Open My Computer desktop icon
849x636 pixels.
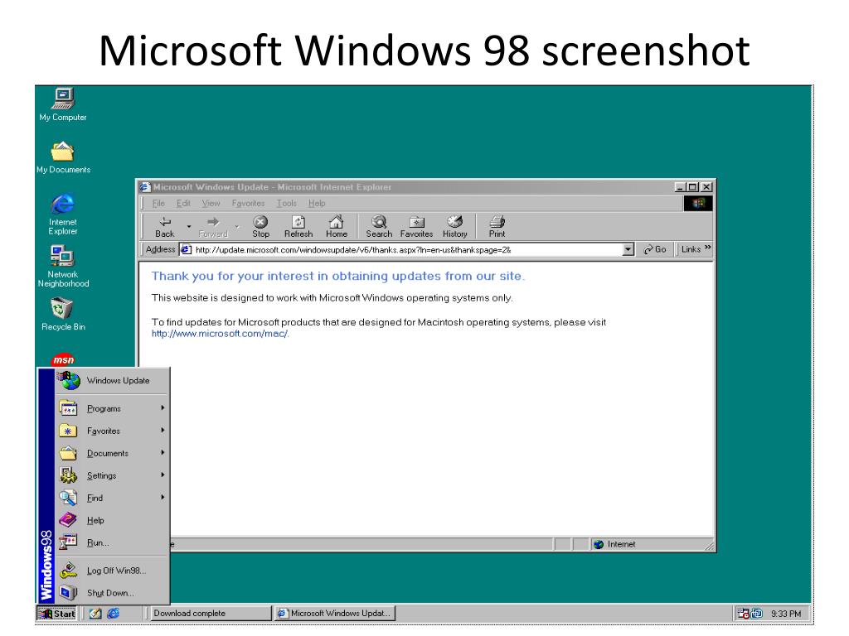[63, 104]
